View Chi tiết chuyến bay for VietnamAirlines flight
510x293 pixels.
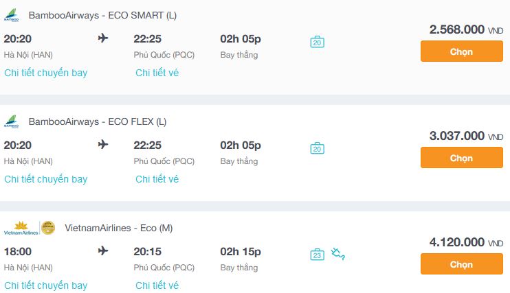point(46,285)
